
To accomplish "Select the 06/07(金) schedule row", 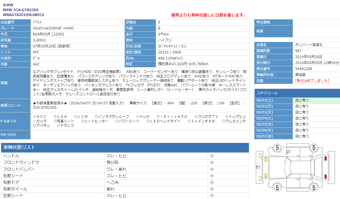I will [297, 136].
